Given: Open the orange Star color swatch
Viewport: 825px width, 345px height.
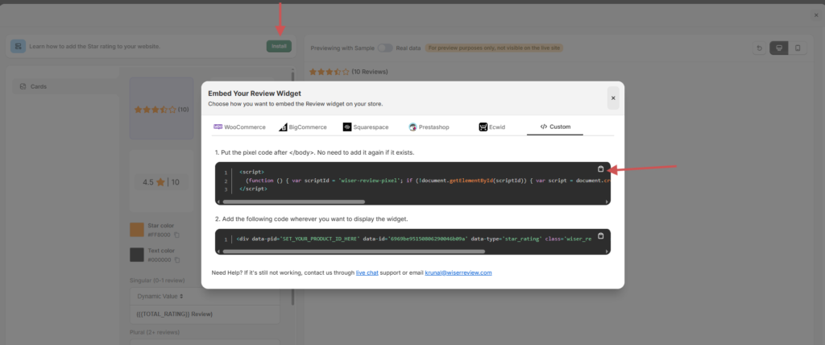Looking at the screenshot, I should click(x=137, y=230).
